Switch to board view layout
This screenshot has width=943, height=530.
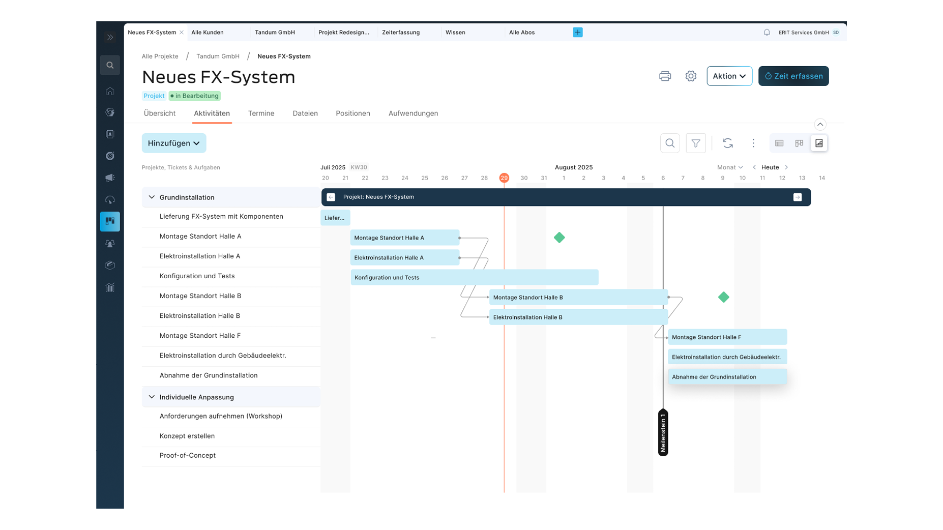[x=799, y=143]
